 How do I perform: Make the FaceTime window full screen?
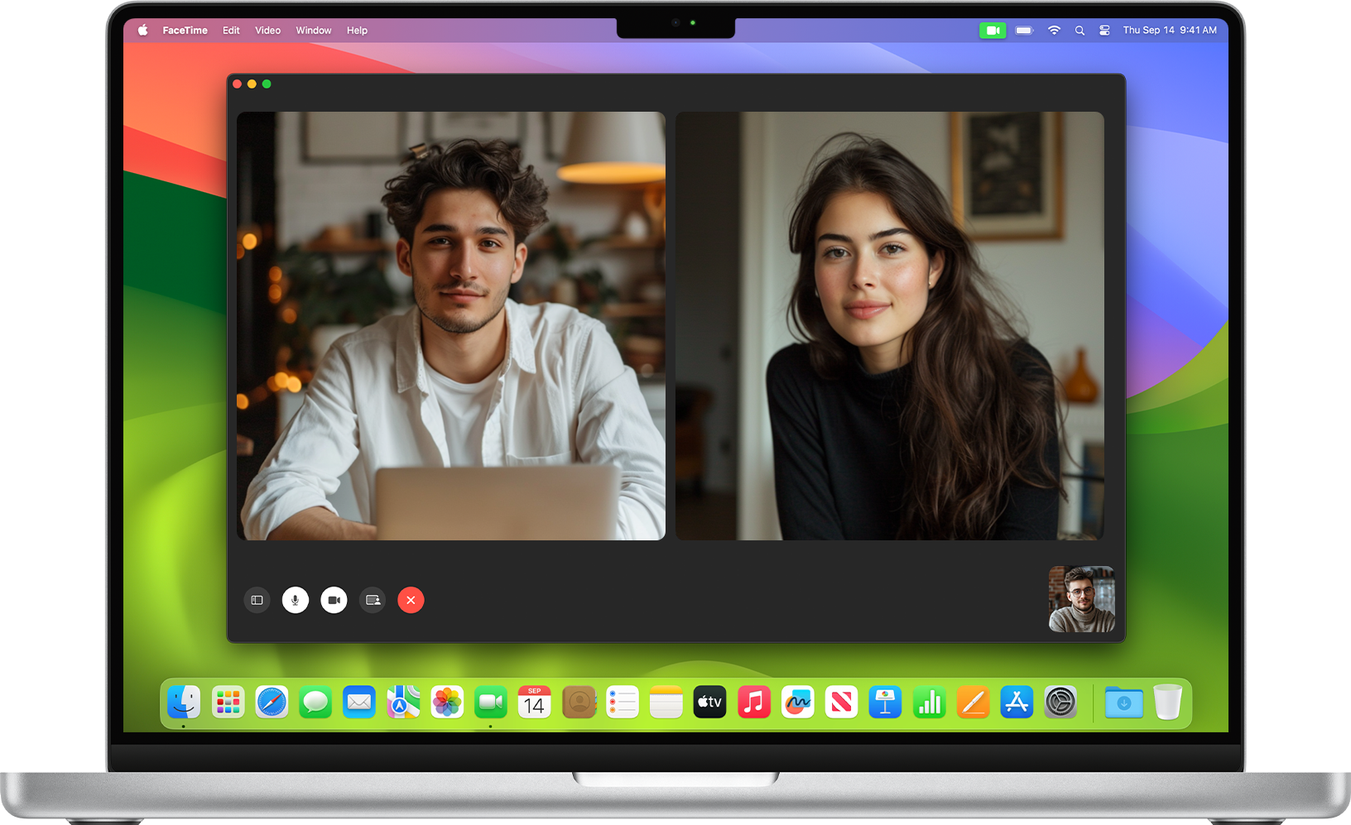pos(267,84)
